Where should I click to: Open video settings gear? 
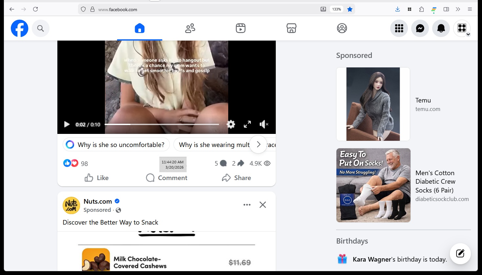pyautogui.click(x=231, y=124)
